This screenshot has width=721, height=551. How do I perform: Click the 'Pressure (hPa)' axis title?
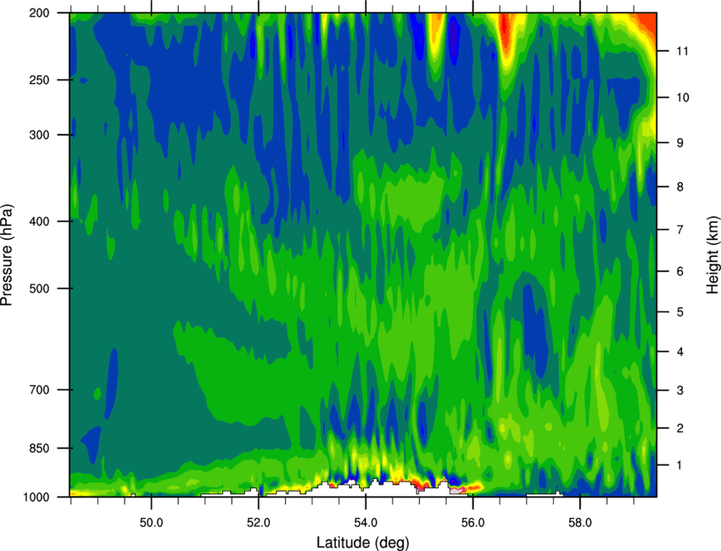(8, 254)
